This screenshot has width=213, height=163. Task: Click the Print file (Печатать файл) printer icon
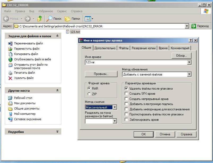coord(10,73)
